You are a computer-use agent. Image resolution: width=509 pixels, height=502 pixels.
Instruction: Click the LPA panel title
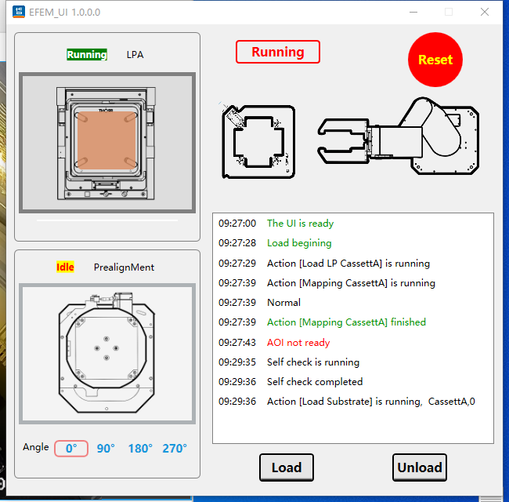point(135,55)
